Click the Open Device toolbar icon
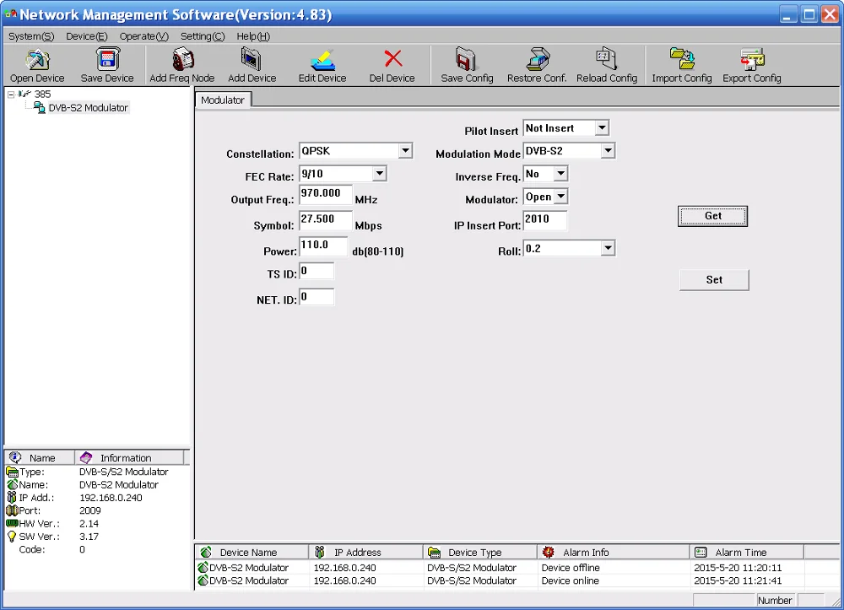The height and width of the screenshot is (610, 844). (x=37, y=60)
